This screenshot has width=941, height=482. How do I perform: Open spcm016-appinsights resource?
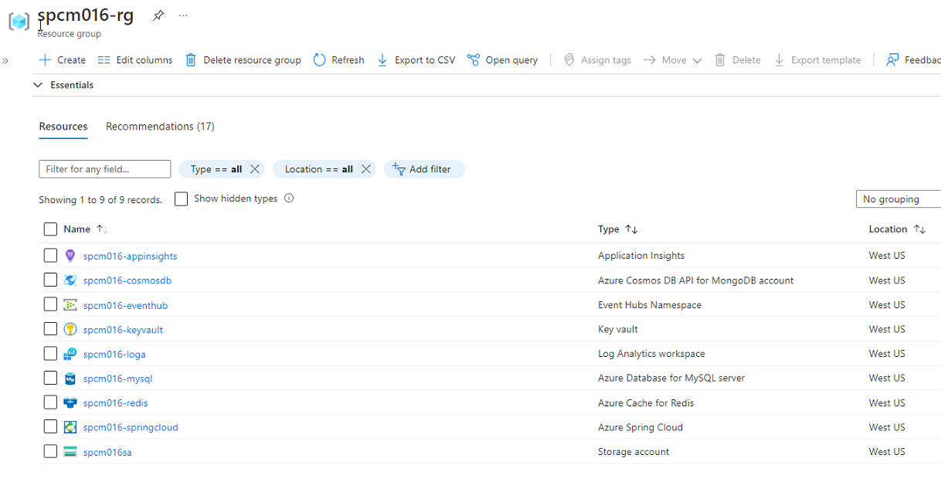[x=130, y=256]
